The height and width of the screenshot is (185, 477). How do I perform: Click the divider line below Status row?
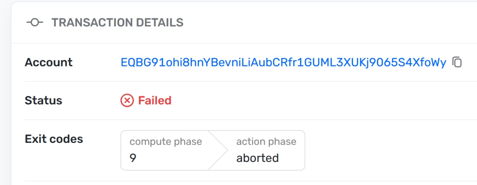coord(251,120)
